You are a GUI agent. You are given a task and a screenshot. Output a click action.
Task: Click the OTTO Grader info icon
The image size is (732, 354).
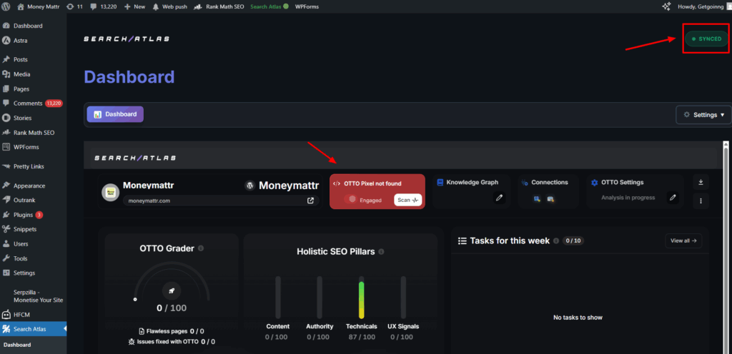coord(201,249)
